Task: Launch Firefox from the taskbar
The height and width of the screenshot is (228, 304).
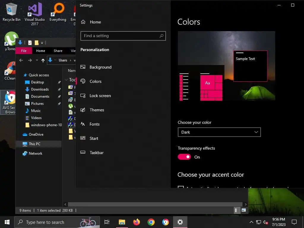Action: 137,222
